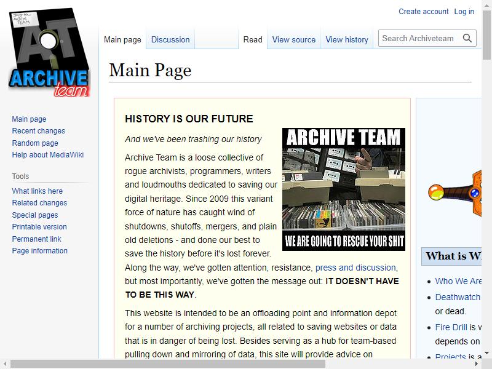The height and width of the screenshot is (369, 492).
Task: Open the Main page tab
Action: pos(122,39)
